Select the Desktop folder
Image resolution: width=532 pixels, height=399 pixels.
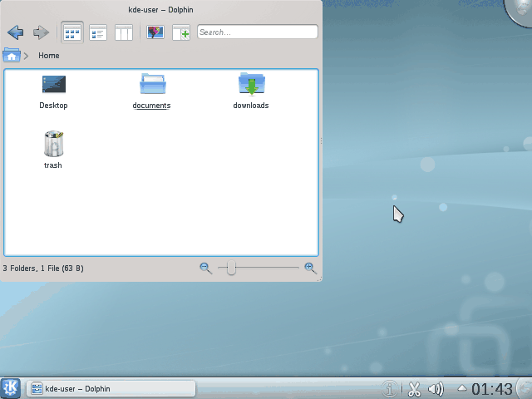pyautogui.click(x=53, y=85)
